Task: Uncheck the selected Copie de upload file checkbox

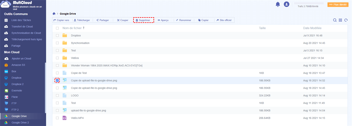Action: [x=57, y=80]
